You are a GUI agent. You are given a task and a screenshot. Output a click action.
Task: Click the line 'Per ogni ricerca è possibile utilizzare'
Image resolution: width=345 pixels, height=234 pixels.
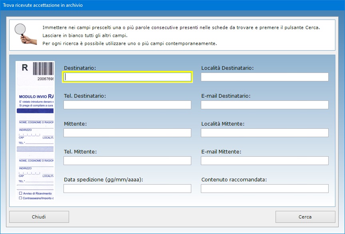pos(130,43)
